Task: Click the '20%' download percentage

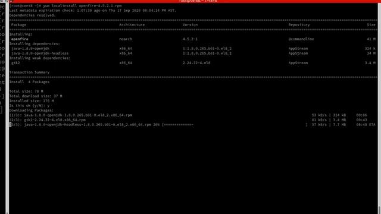Action: (156, 125)
